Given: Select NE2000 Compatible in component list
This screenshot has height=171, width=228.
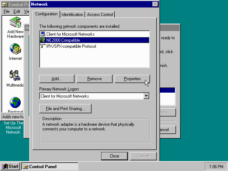Looking at the screenshot, I should 94,40.
